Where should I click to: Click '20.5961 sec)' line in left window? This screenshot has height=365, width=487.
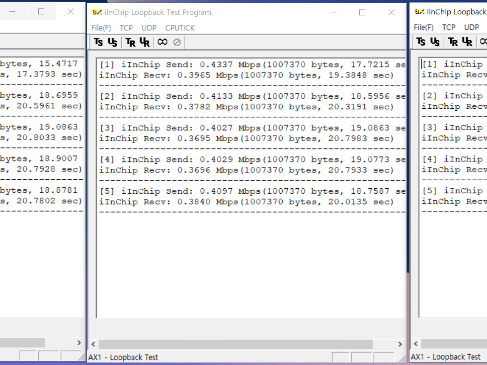tap(41, 106)
